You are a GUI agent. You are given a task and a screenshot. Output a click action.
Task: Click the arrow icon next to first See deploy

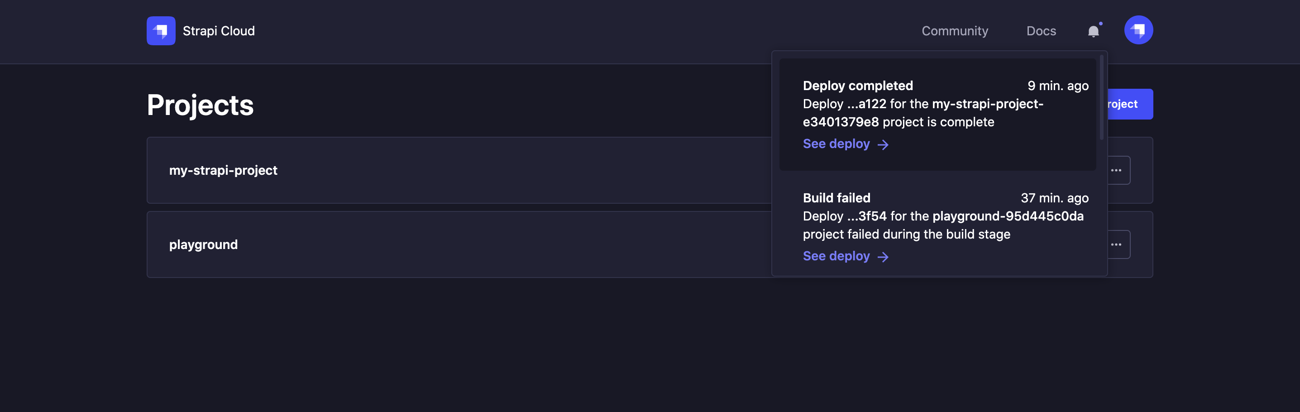[x=884, y=144]
